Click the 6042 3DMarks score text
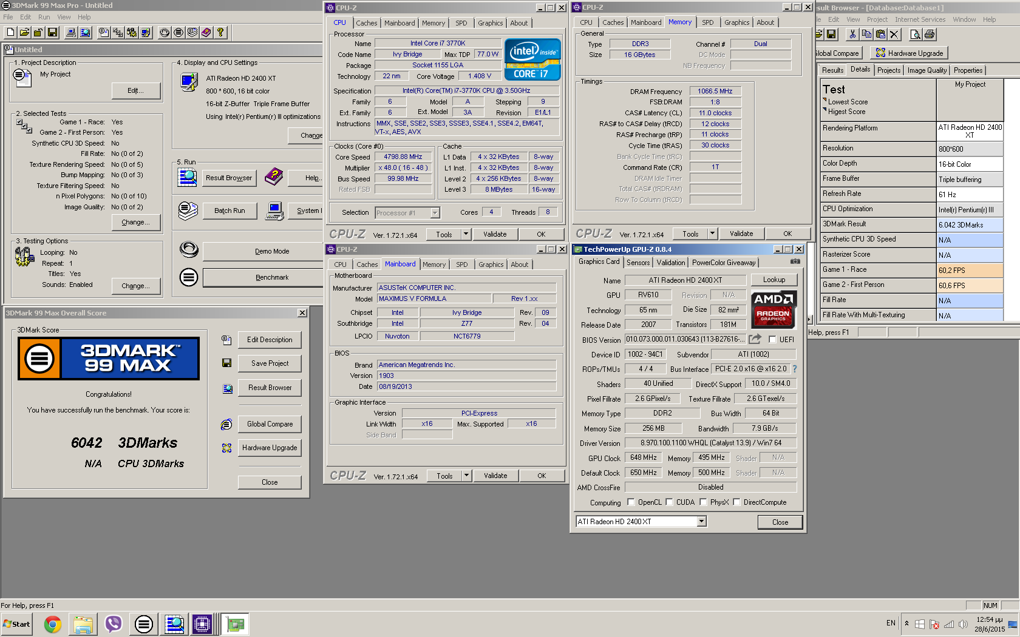 click(x=124, y=443)
